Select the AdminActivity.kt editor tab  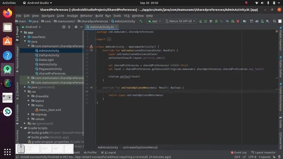(x=102, y=27)
